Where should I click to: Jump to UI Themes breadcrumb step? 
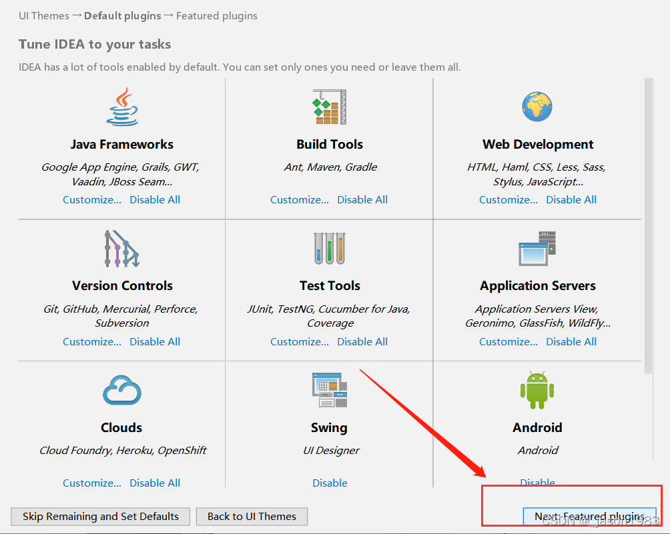coord(44,16)
